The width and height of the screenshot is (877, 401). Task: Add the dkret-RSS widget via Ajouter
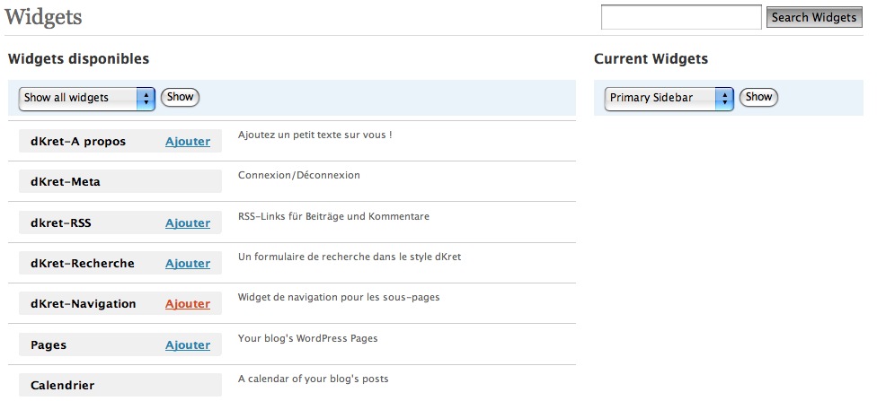tap(188, 223)
